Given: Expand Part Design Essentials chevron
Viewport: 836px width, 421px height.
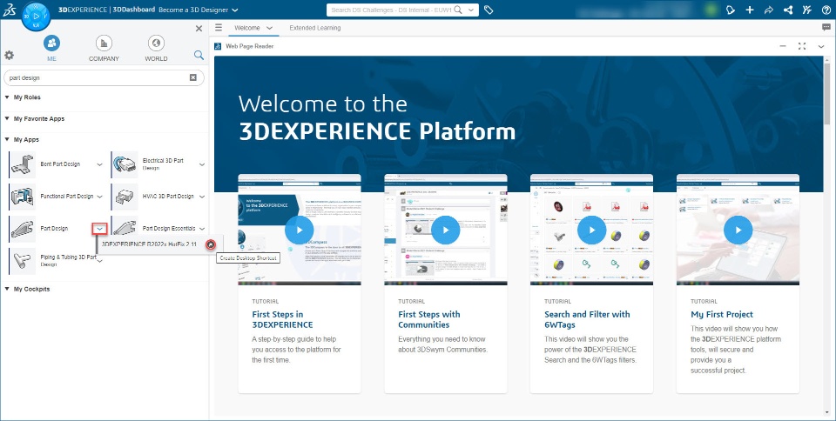Looking at the screenshot, I should pos(202,228).
